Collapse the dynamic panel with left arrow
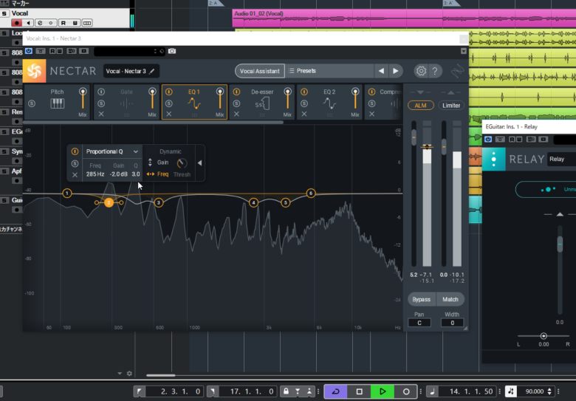 point(200,162)
